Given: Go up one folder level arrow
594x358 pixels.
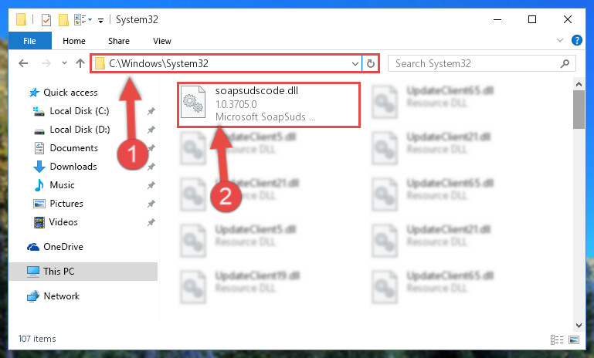Looking at the screenshot, I should click(80, 63).
